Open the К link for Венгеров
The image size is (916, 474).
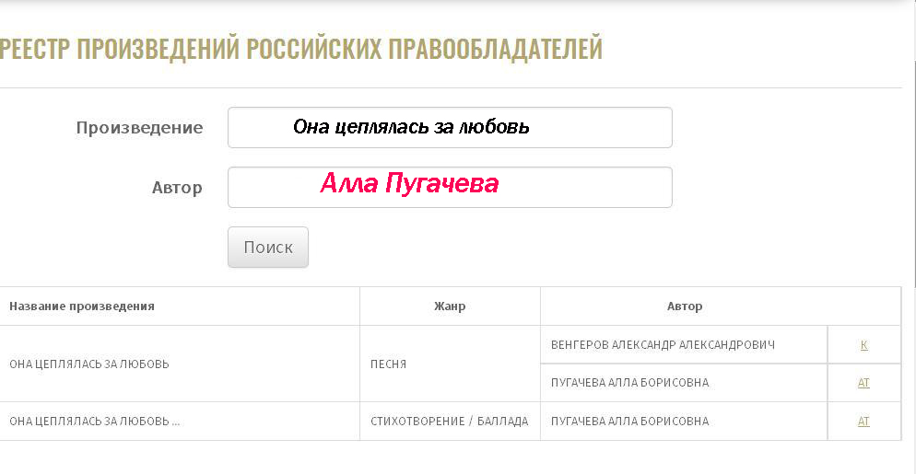(864, 345)
